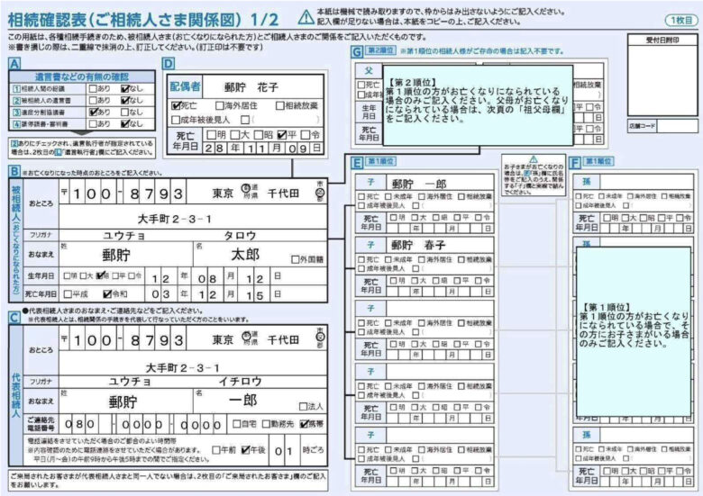The width and height of the screenshot is (703, 496).
Task: Click the representative heir's postal code field in C
Action: [x=123, y=339]
